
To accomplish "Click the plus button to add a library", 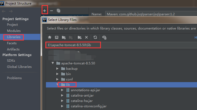I will (x=45, y=11).
